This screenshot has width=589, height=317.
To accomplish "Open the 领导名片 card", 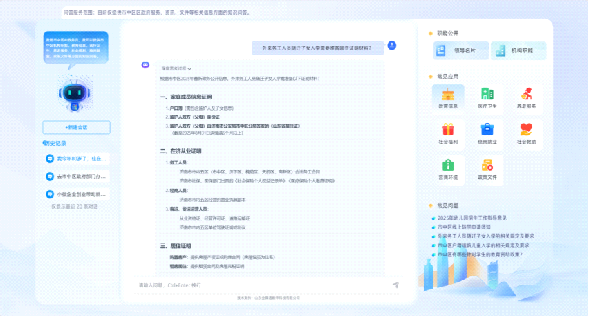I will 460,50.
